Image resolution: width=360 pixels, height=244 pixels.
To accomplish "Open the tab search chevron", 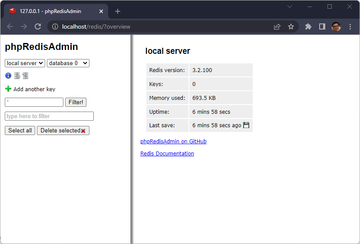I will click(x=290, y=7).
